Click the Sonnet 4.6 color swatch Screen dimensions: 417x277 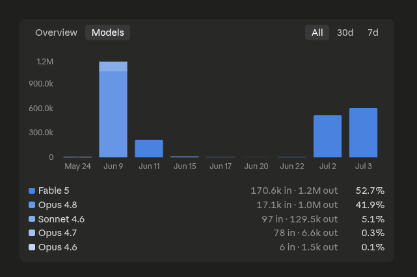[32, 219]
